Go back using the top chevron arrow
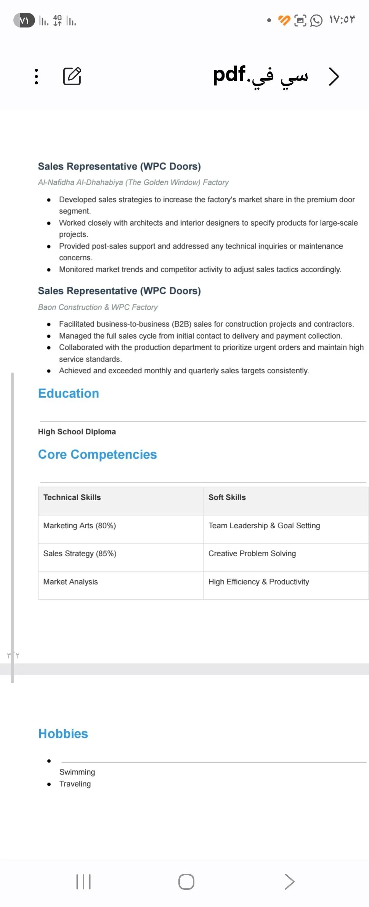The height and width of the screenshot is (907, 369). [334, 77]
